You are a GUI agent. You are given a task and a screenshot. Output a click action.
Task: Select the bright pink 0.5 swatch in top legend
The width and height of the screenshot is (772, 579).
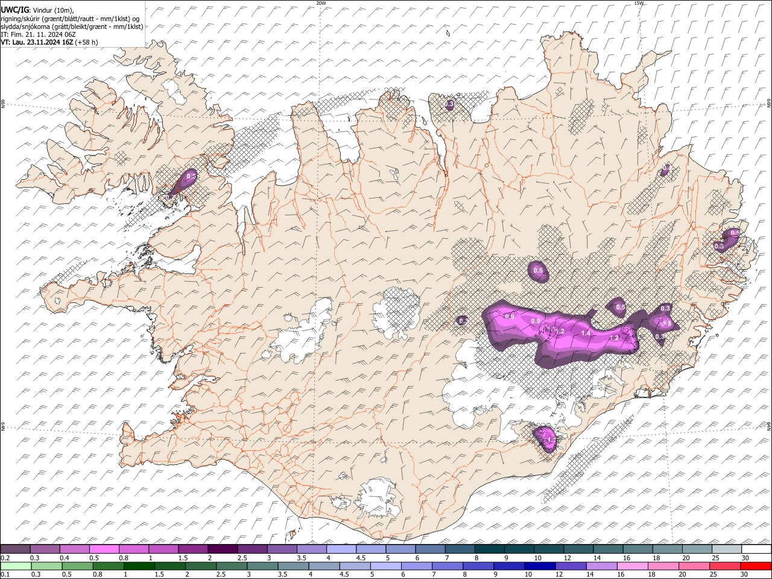click(104, 549)
